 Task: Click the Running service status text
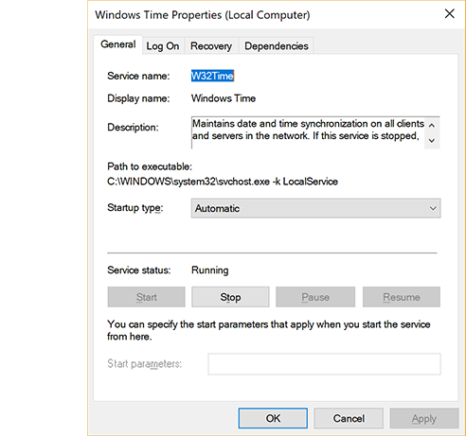[210, 270]
